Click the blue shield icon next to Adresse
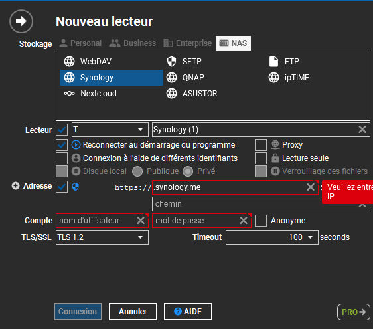This screenshot has height=329, width=373. tap(76, 187)
